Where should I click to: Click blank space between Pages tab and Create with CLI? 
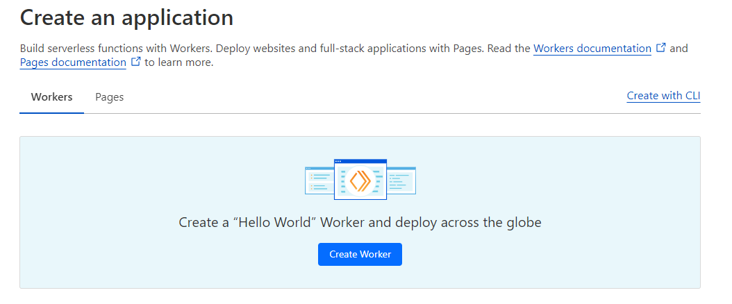(375, 97)
